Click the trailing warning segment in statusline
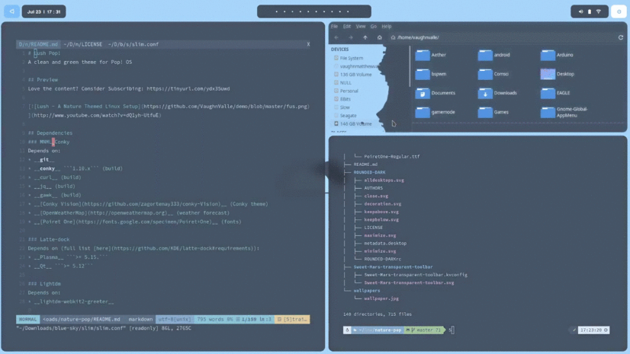The height and width of the screenshot is (354, 630). 293,320
